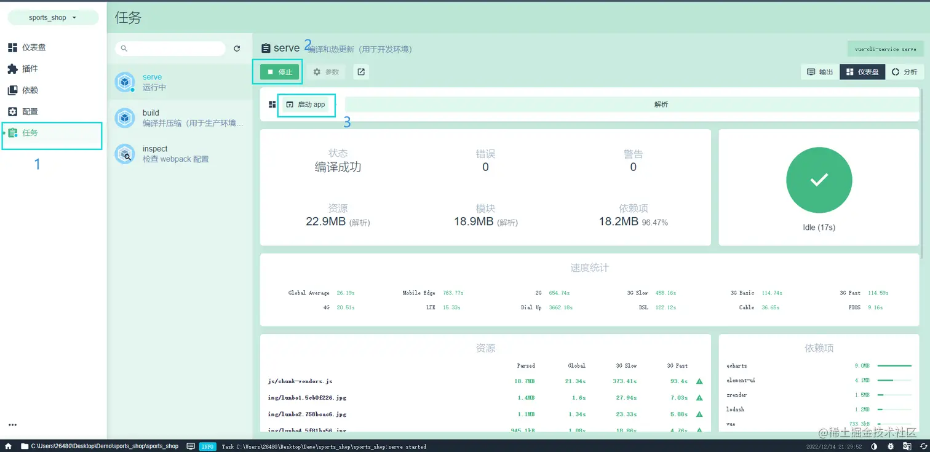
Task: Open the sports_shop project dropdown
Action: point(53,18)
